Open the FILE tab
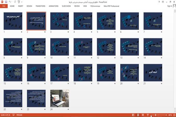Screen dimensions: 176x117 click(4, 6)
